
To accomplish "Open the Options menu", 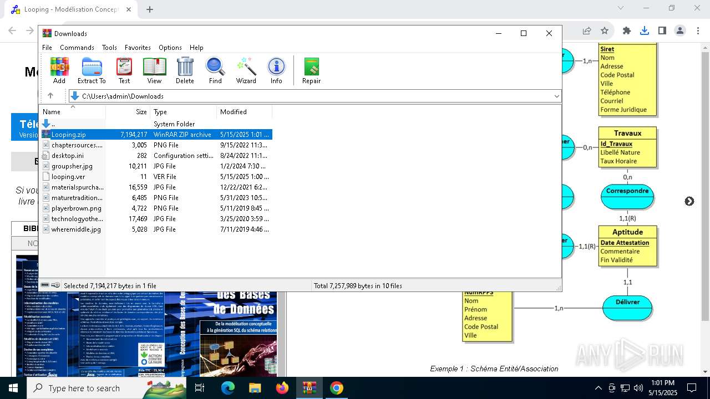I will [x=170, y=48].
